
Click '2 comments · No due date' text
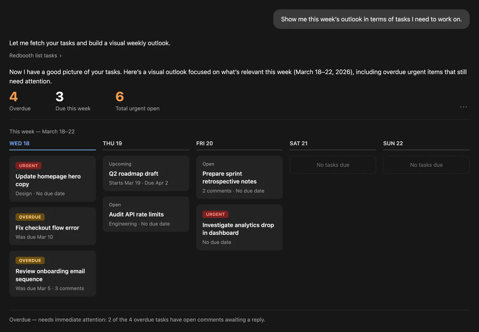pyautogui.click(x=233, y=191)
